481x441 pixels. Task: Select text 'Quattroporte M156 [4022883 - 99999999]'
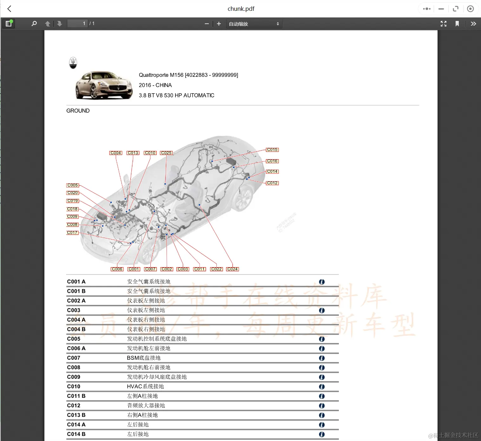(188, 75)
